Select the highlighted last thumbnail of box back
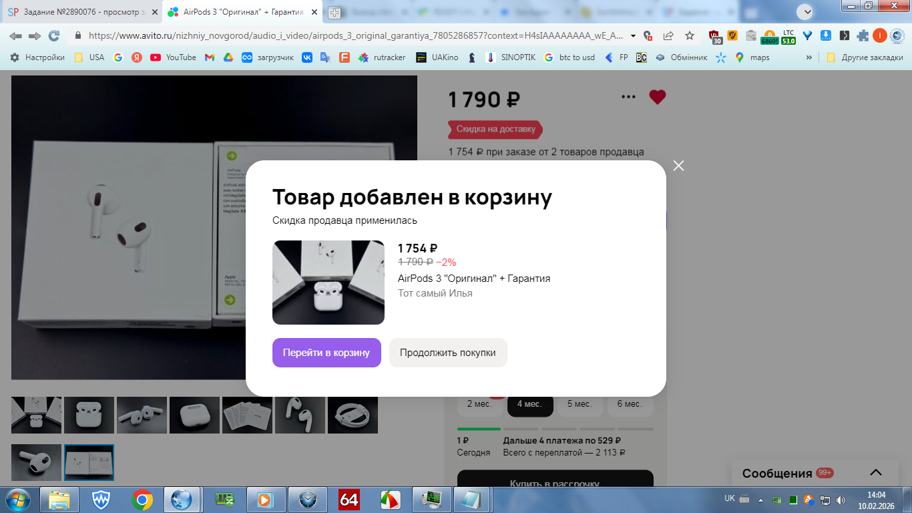This screenshot has height=513, width=912. [89, 462]
